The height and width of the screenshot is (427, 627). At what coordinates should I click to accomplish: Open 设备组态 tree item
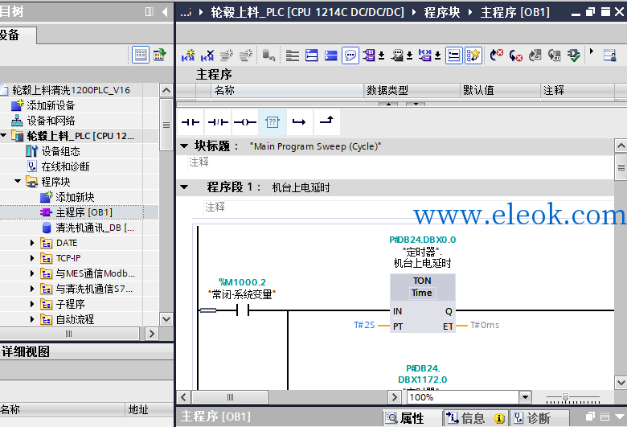pos(61,151)
